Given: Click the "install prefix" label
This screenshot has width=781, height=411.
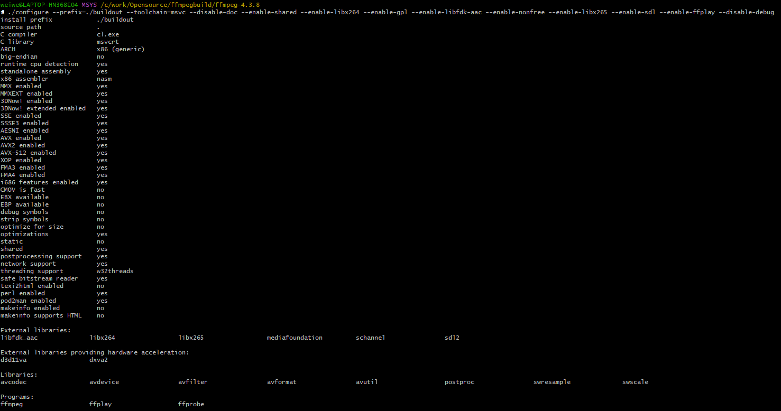Looking at the screenshot, I should click(26, 20).
